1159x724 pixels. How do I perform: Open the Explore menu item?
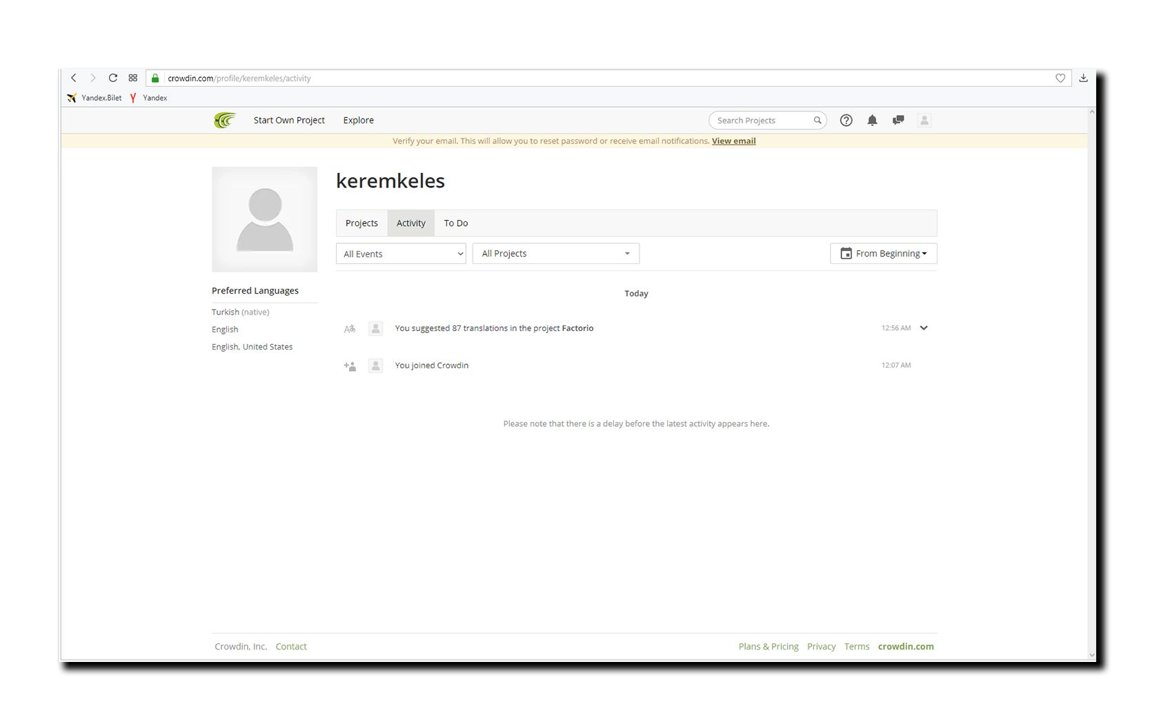pyautogui.click(x=359, y=120)
